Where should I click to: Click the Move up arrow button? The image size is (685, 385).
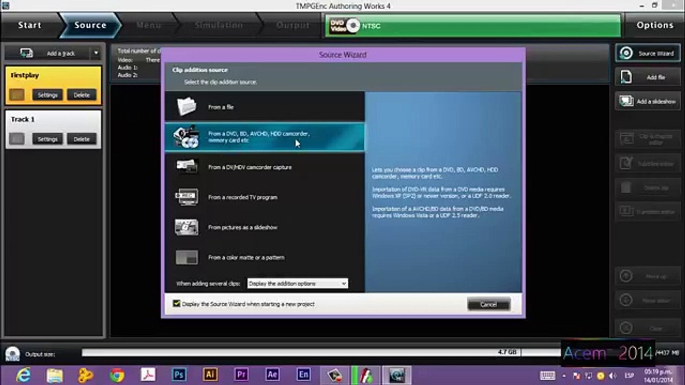point(648,276)
